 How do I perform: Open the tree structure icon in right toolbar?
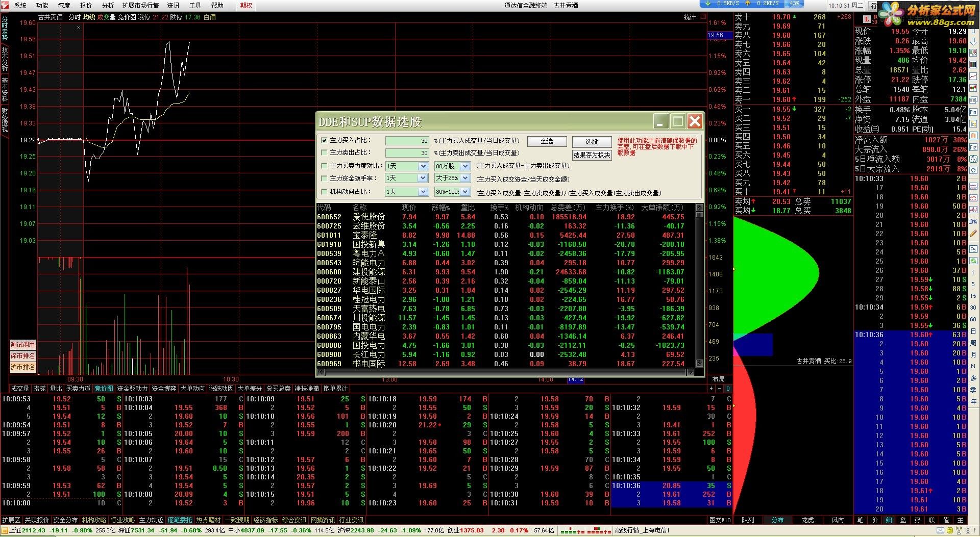pyautogui.click(x=973, y=123)
